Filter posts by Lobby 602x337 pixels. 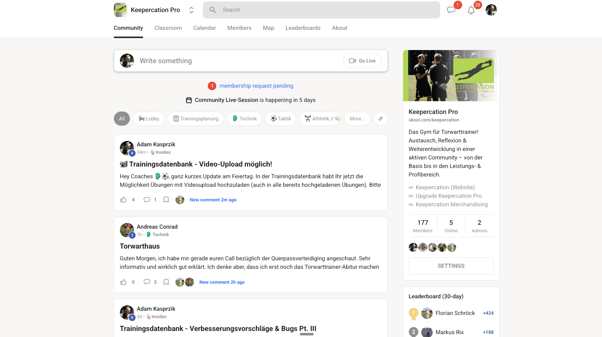point(149,119)
